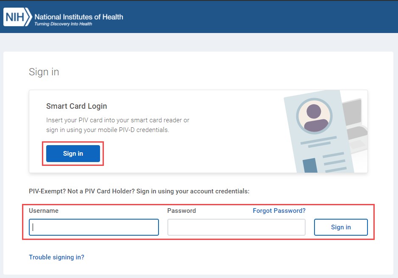The image size is (398, 278).
Task: Click the Turning Discovery Into Health tagline
Action: pyautogui.click(x=63, y=24)
